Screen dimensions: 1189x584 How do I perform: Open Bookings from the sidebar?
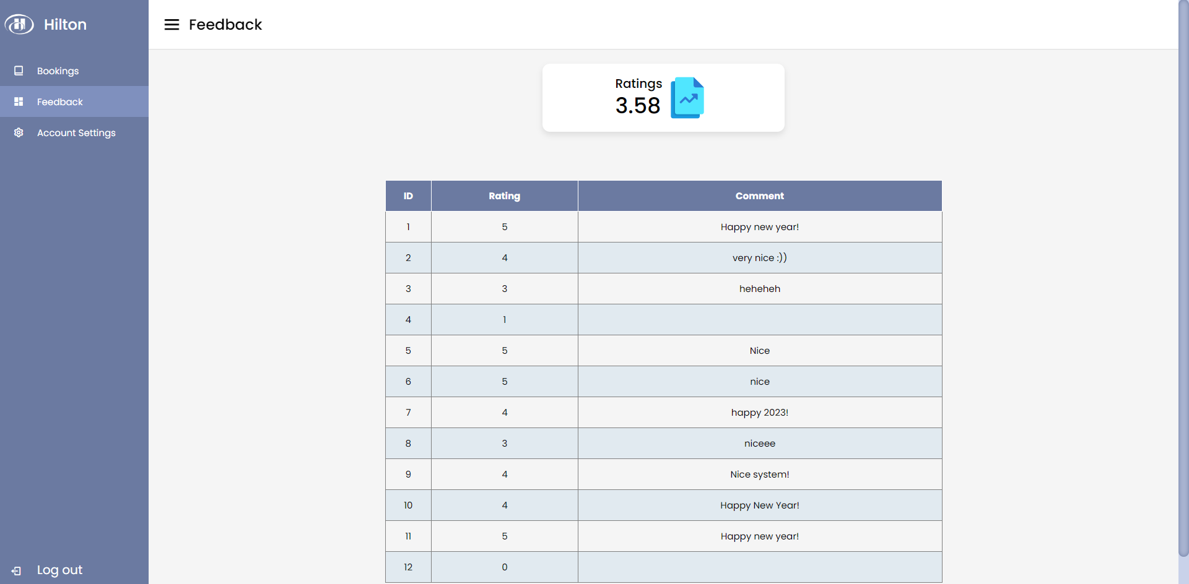click(x=58, y=71)
